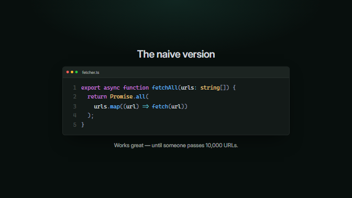Click the 'fetch' call on line 3
Viewport: 352px width, 198px height.
160,106
